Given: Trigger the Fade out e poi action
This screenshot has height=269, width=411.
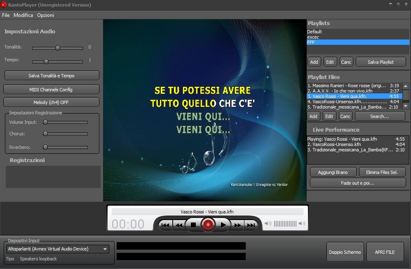Looking at the screenshot, I should point(357,183).
